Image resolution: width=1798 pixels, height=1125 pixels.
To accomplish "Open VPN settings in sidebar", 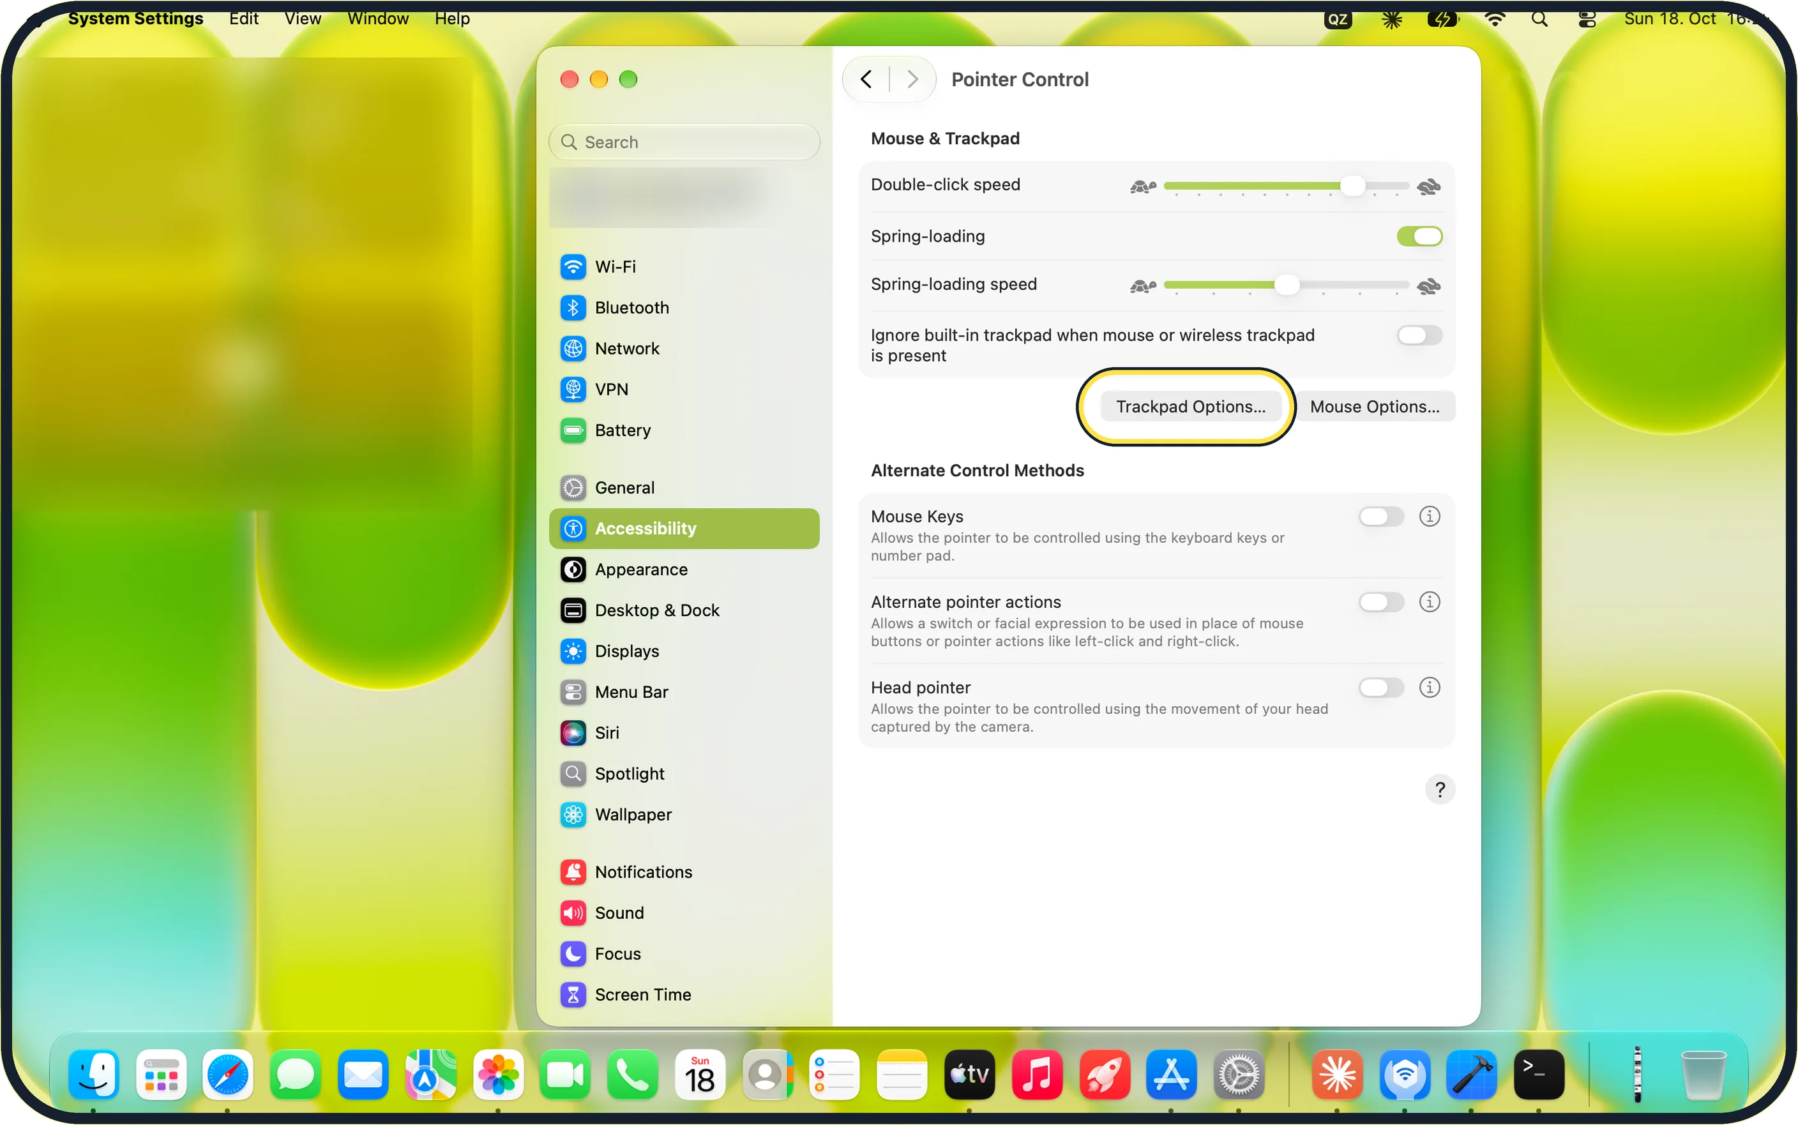I will tap(684, 389).
